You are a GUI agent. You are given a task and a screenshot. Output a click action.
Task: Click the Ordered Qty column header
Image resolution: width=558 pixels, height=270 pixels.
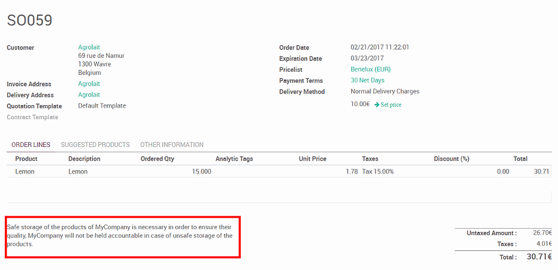point(157,159)
